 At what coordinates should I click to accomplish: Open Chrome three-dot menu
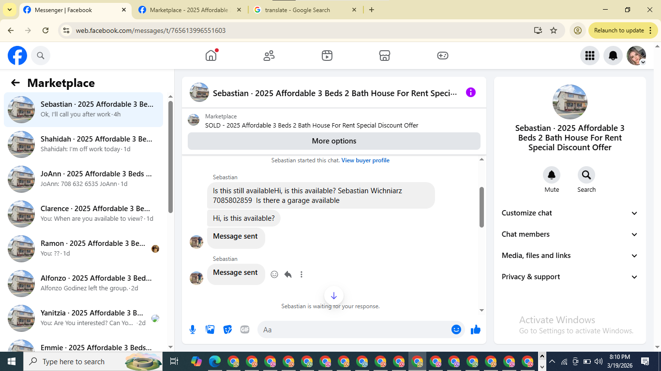[651, 30]
